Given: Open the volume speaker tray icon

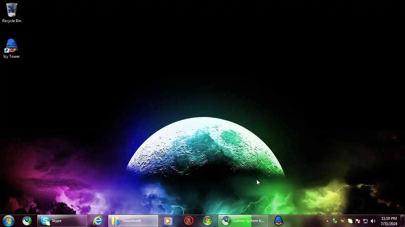Looking at the screenshot, I should (x=373, y=221).
